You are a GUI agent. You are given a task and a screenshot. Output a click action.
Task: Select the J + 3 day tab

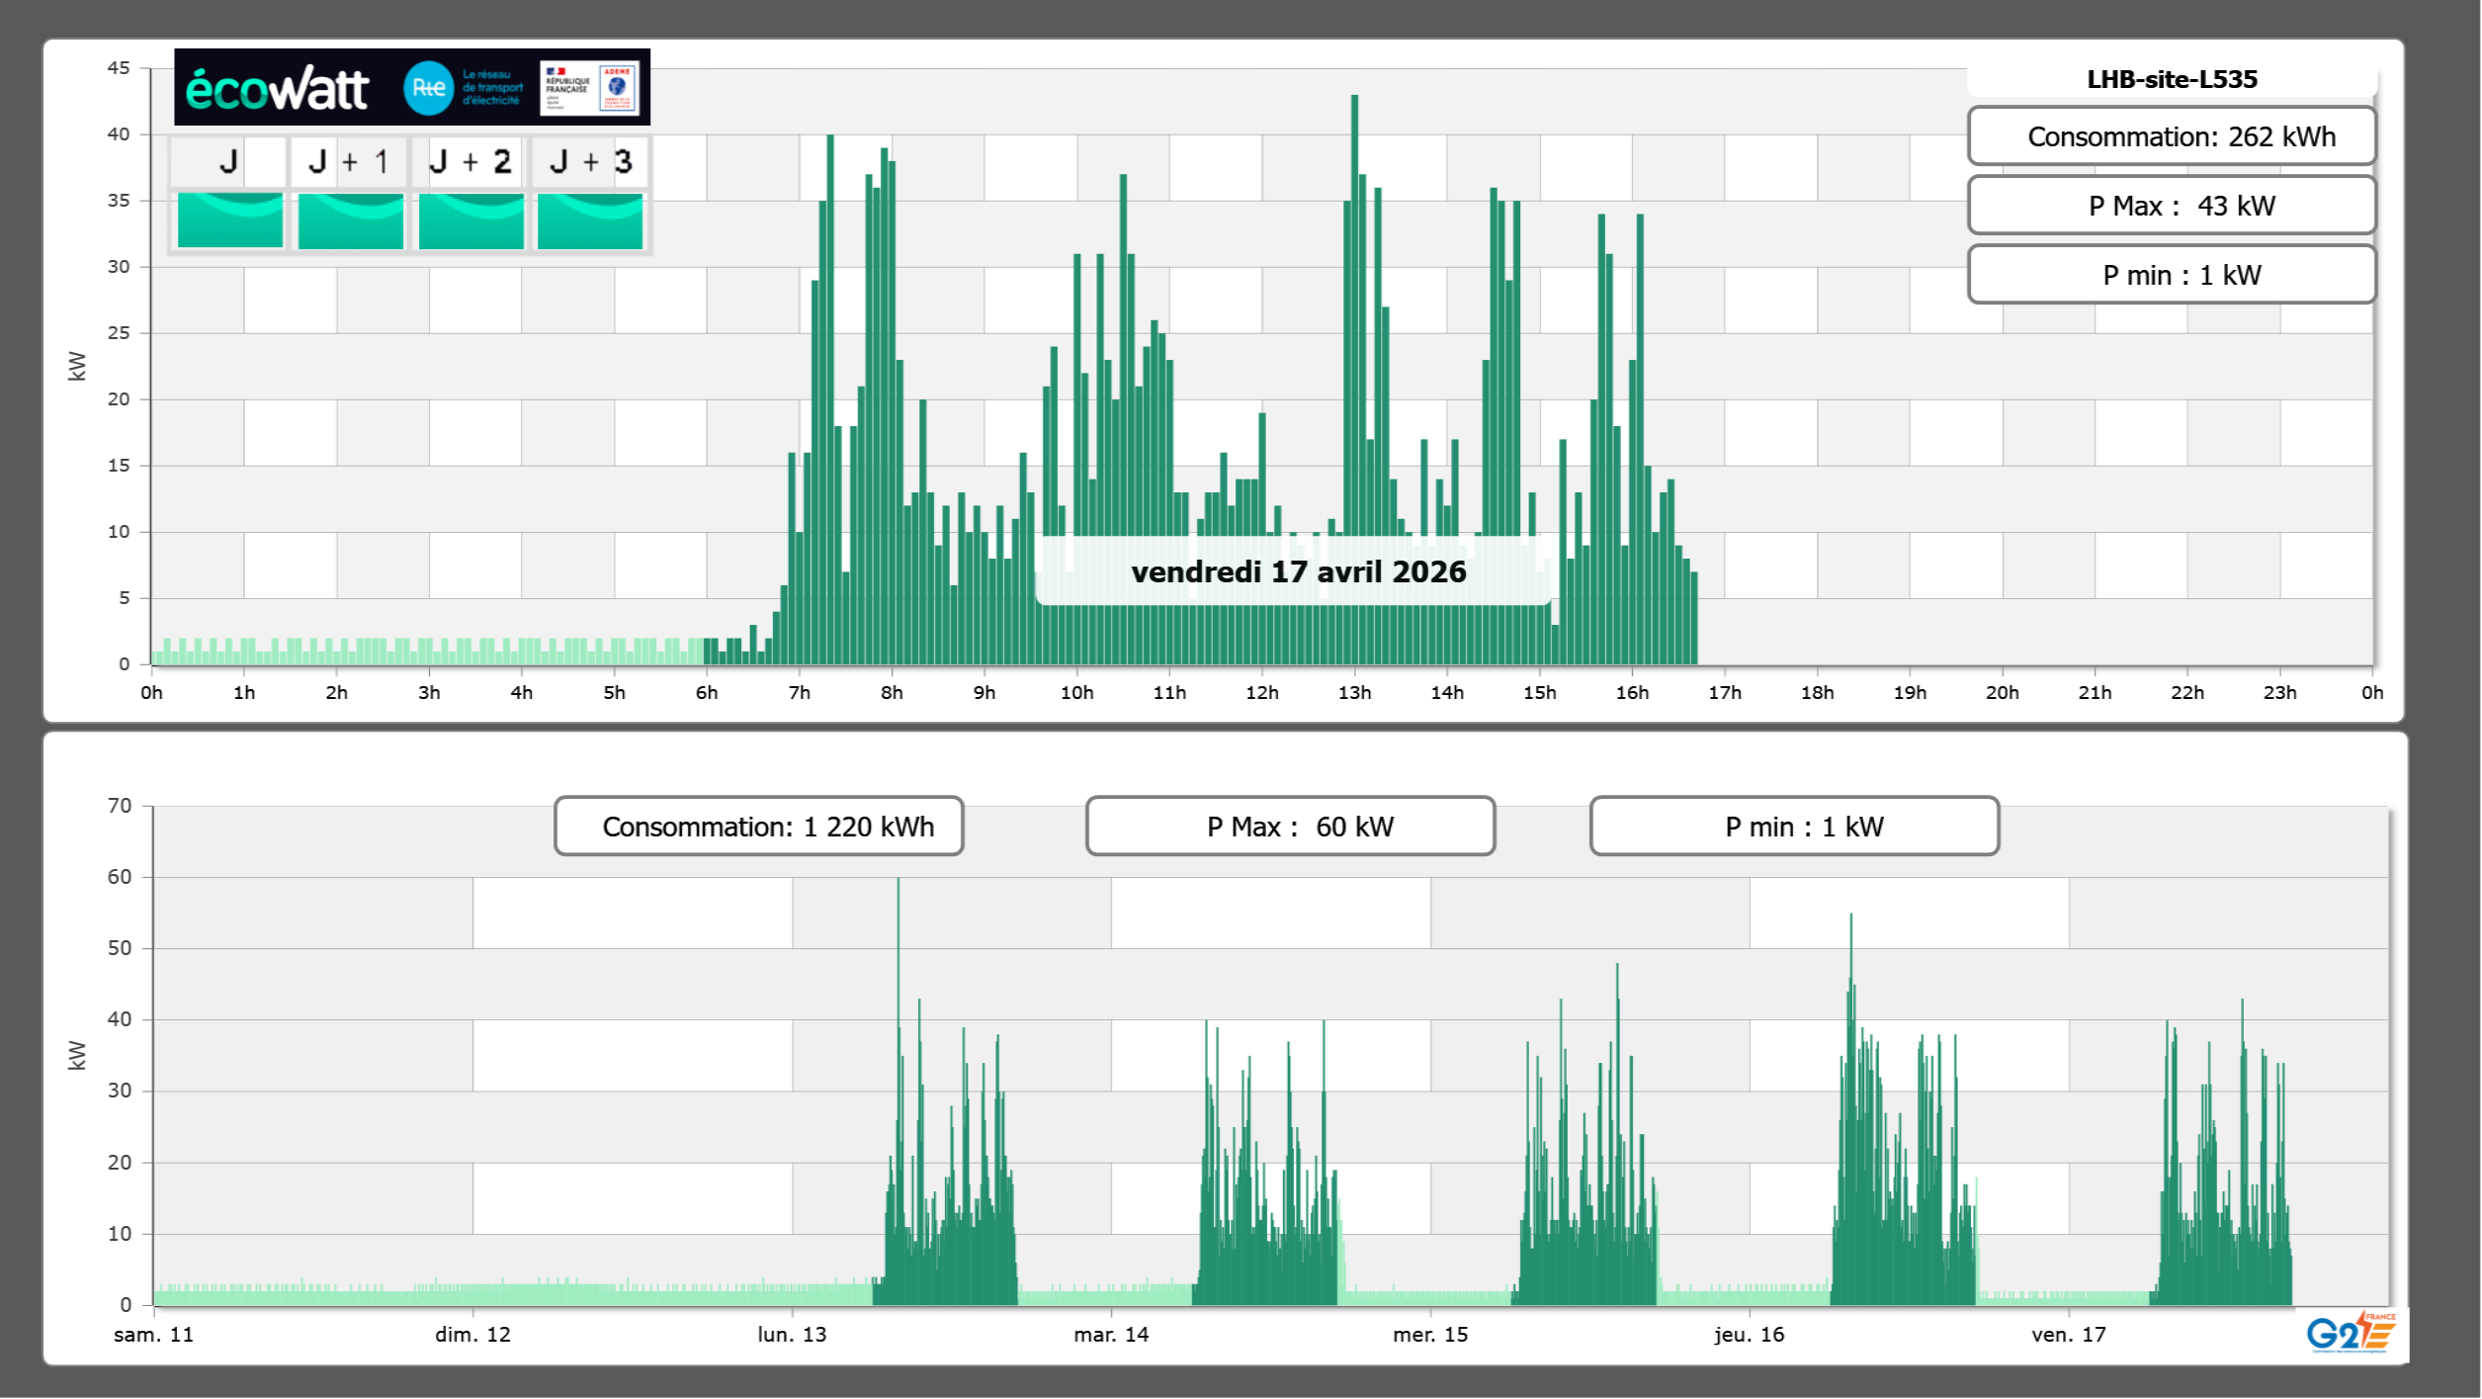click(591, 161)
